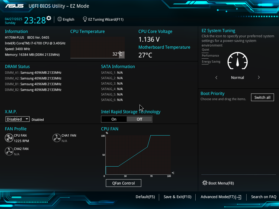Click the DIMM_B1 Samsung memory entry
279x209 pixels.
tap(33, 84)
